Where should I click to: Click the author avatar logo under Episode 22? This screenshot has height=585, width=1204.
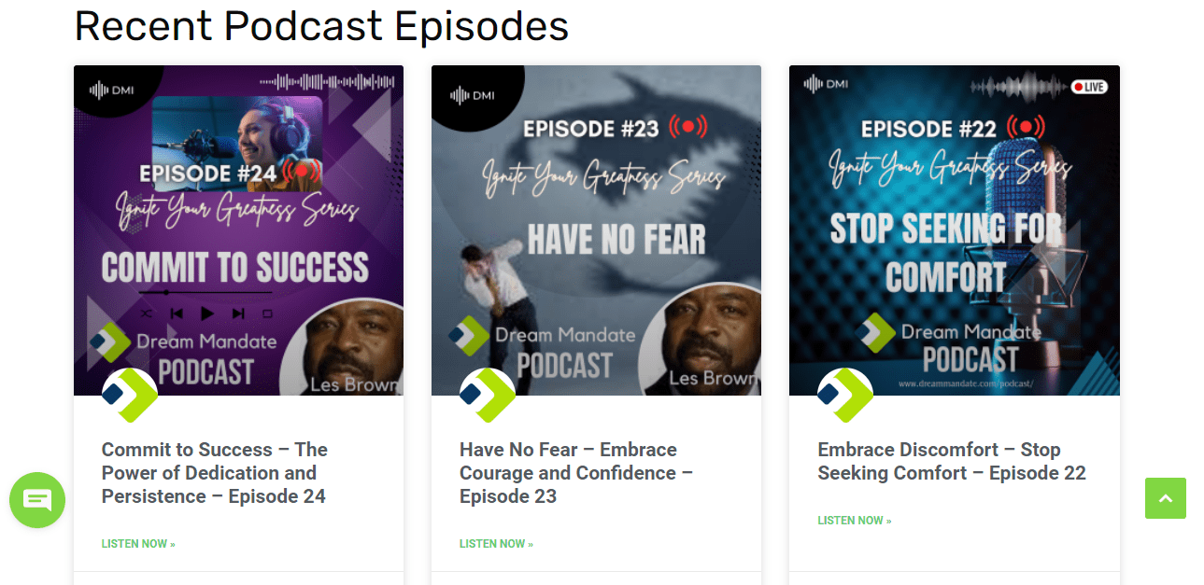[x=845, y=396]
